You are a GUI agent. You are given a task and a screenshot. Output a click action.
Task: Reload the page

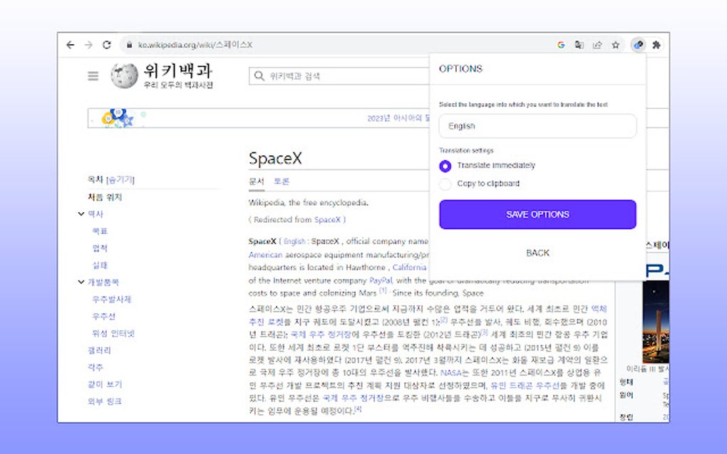pyautogui.click(x=107, y=44)
